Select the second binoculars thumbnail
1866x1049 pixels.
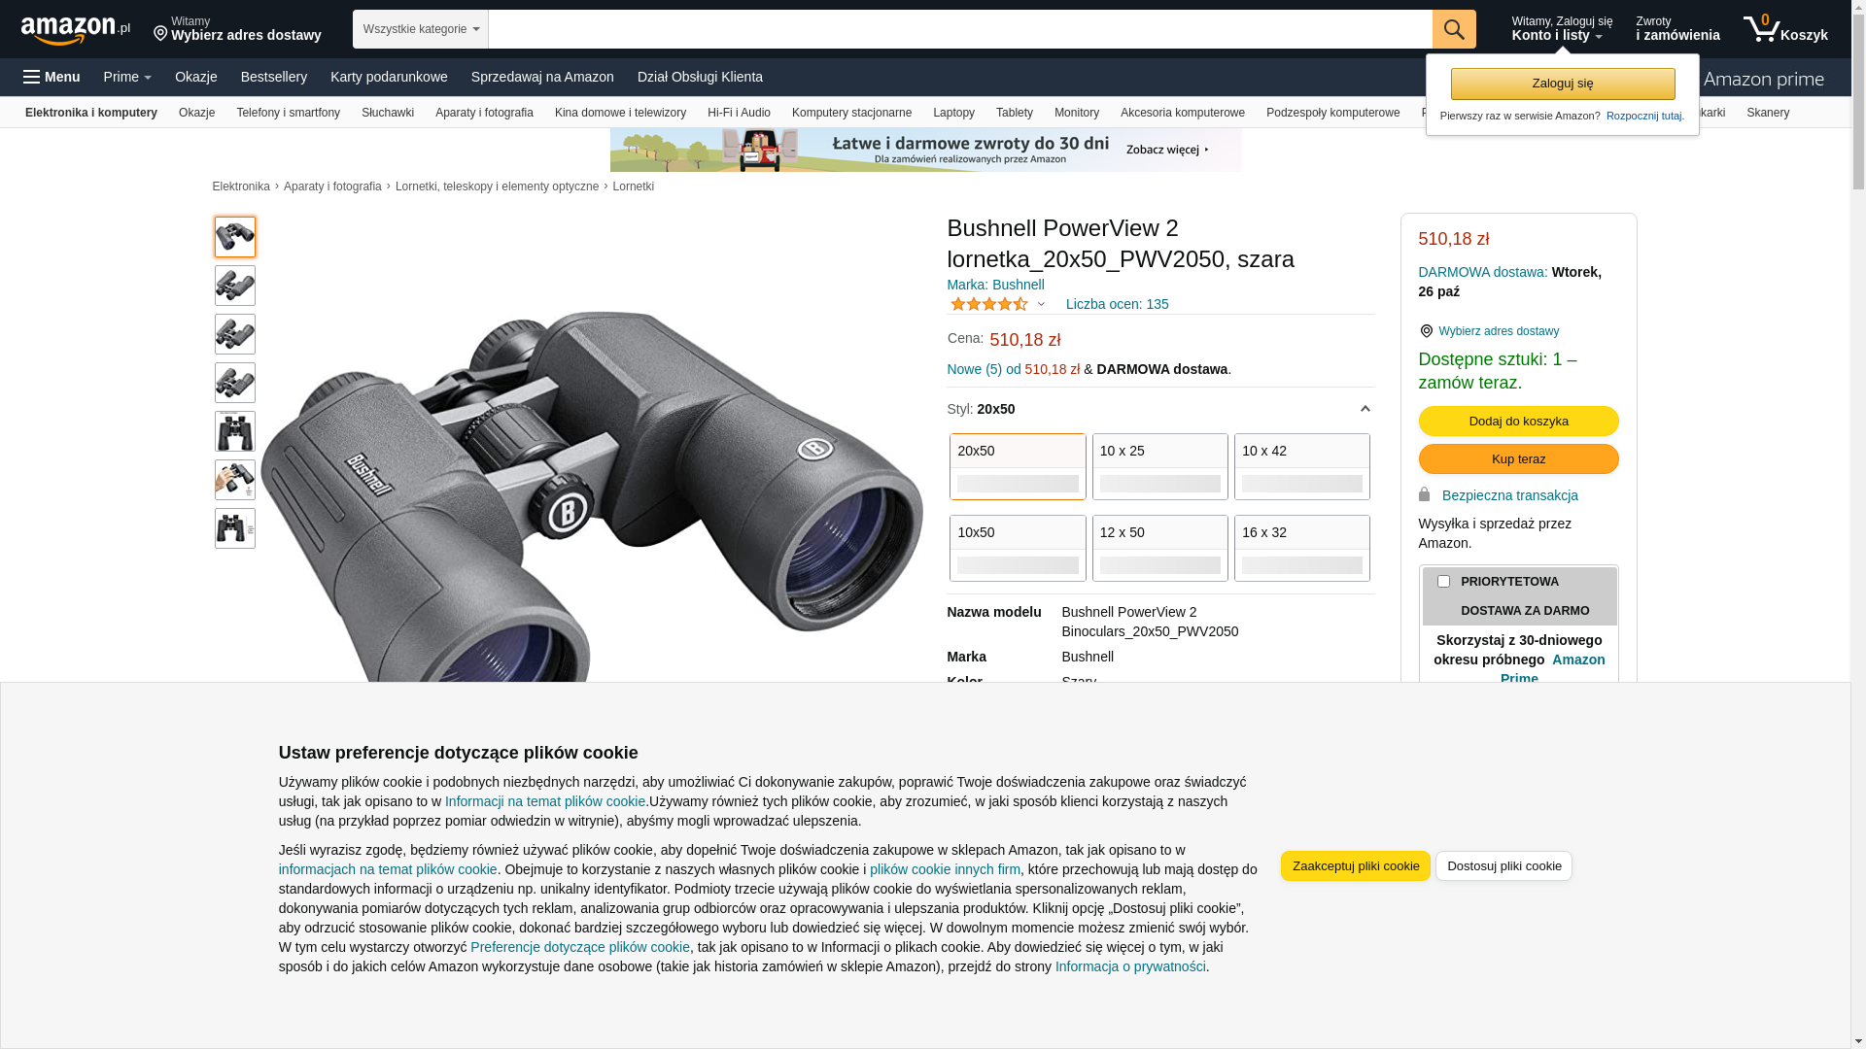235,286
